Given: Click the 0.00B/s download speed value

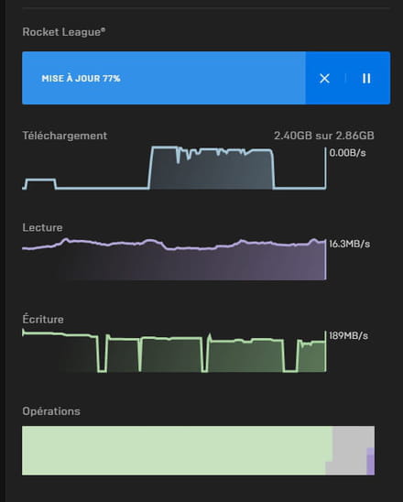Looking at the screenshot, I should 348,153.
